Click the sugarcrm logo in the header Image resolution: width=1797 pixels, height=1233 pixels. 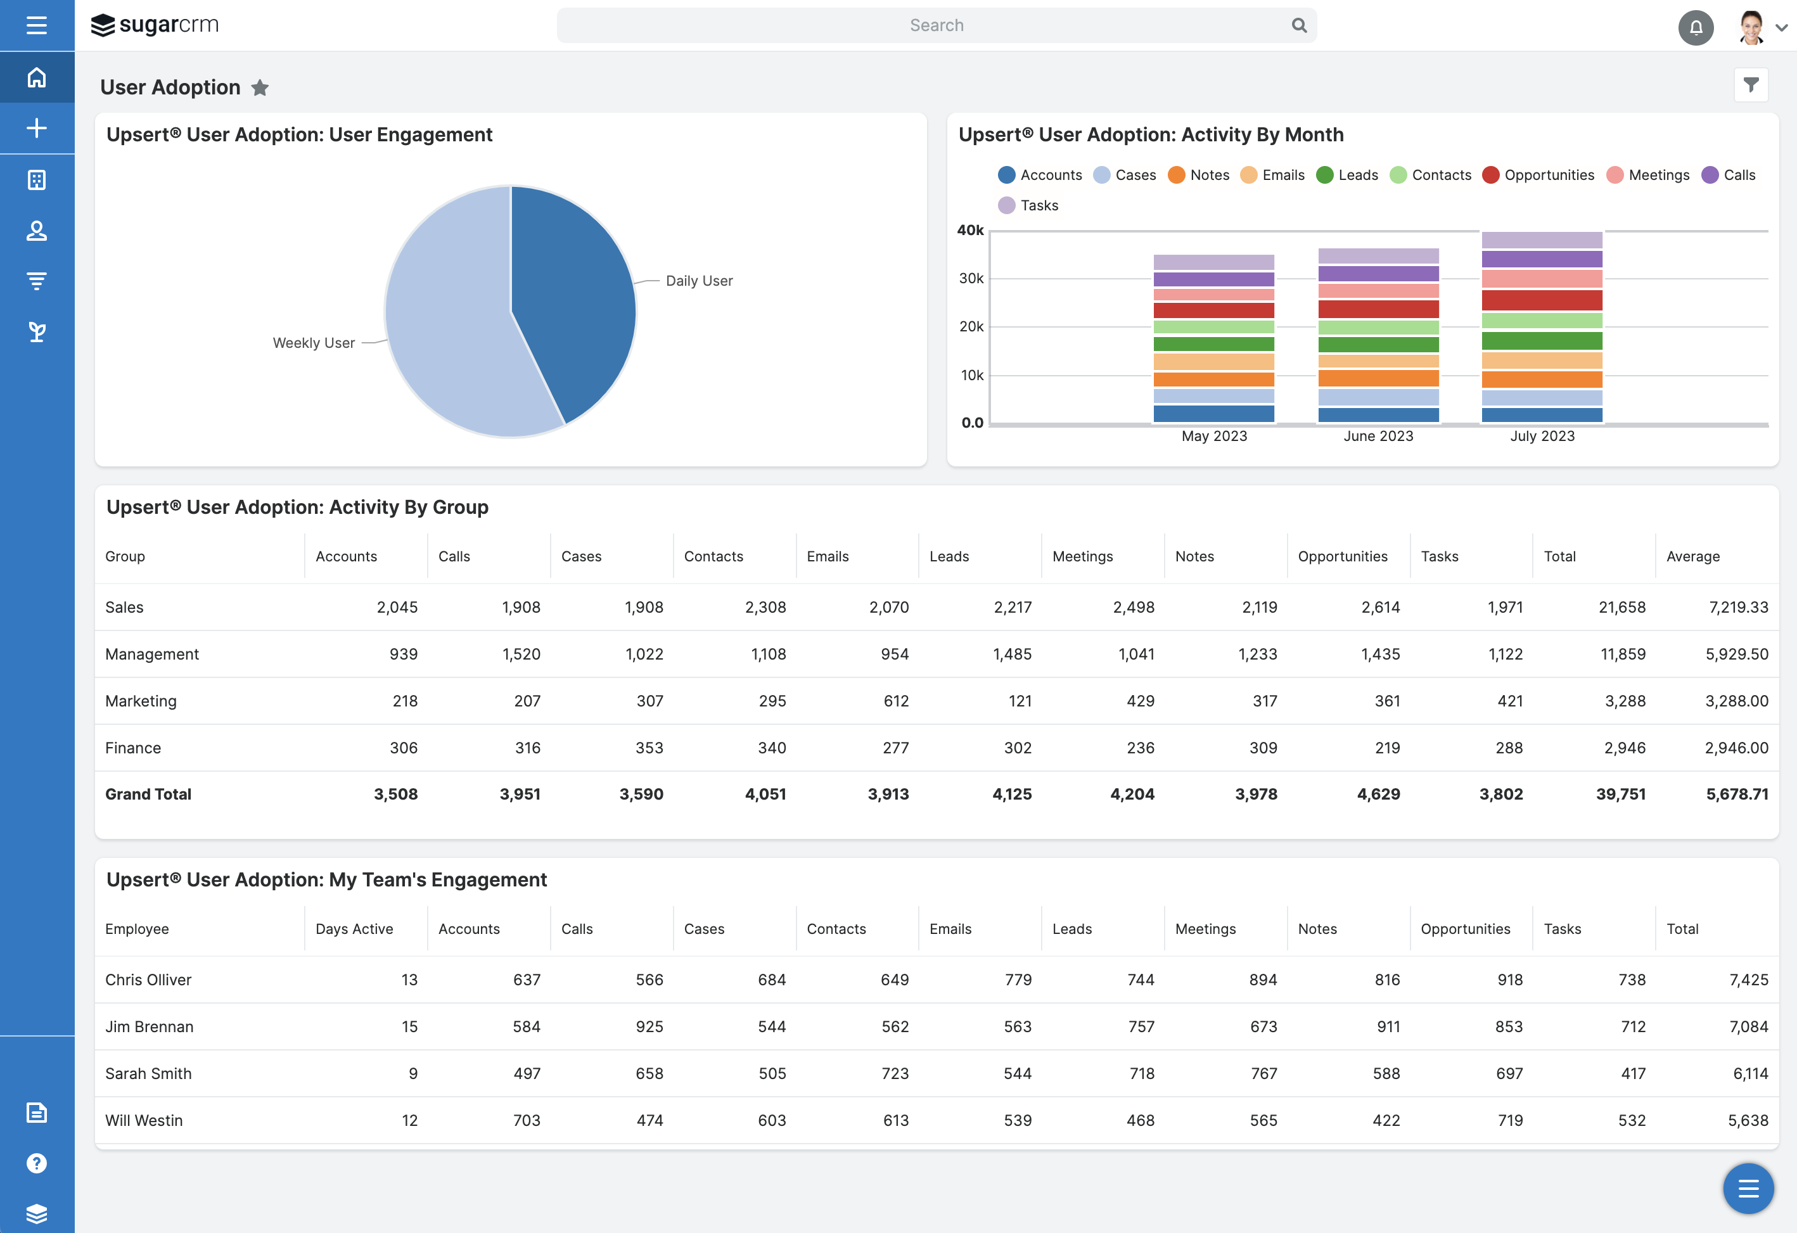(155, 24)
